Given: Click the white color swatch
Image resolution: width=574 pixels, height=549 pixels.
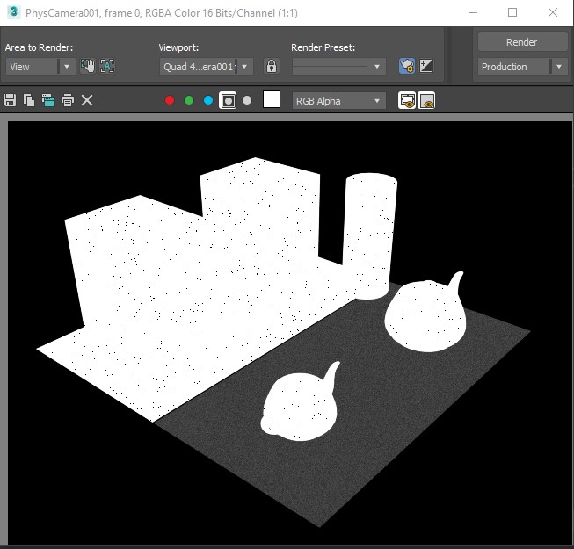Looking at the screenshot, I should (x=272, y=100).
